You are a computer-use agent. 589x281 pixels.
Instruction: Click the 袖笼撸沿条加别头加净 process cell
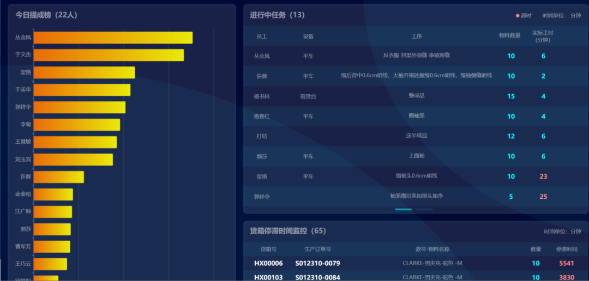(x=417, y=196)
